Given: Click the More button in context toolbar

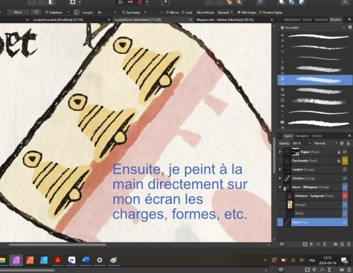Looking at the screenshot, I should pos(18,12).
